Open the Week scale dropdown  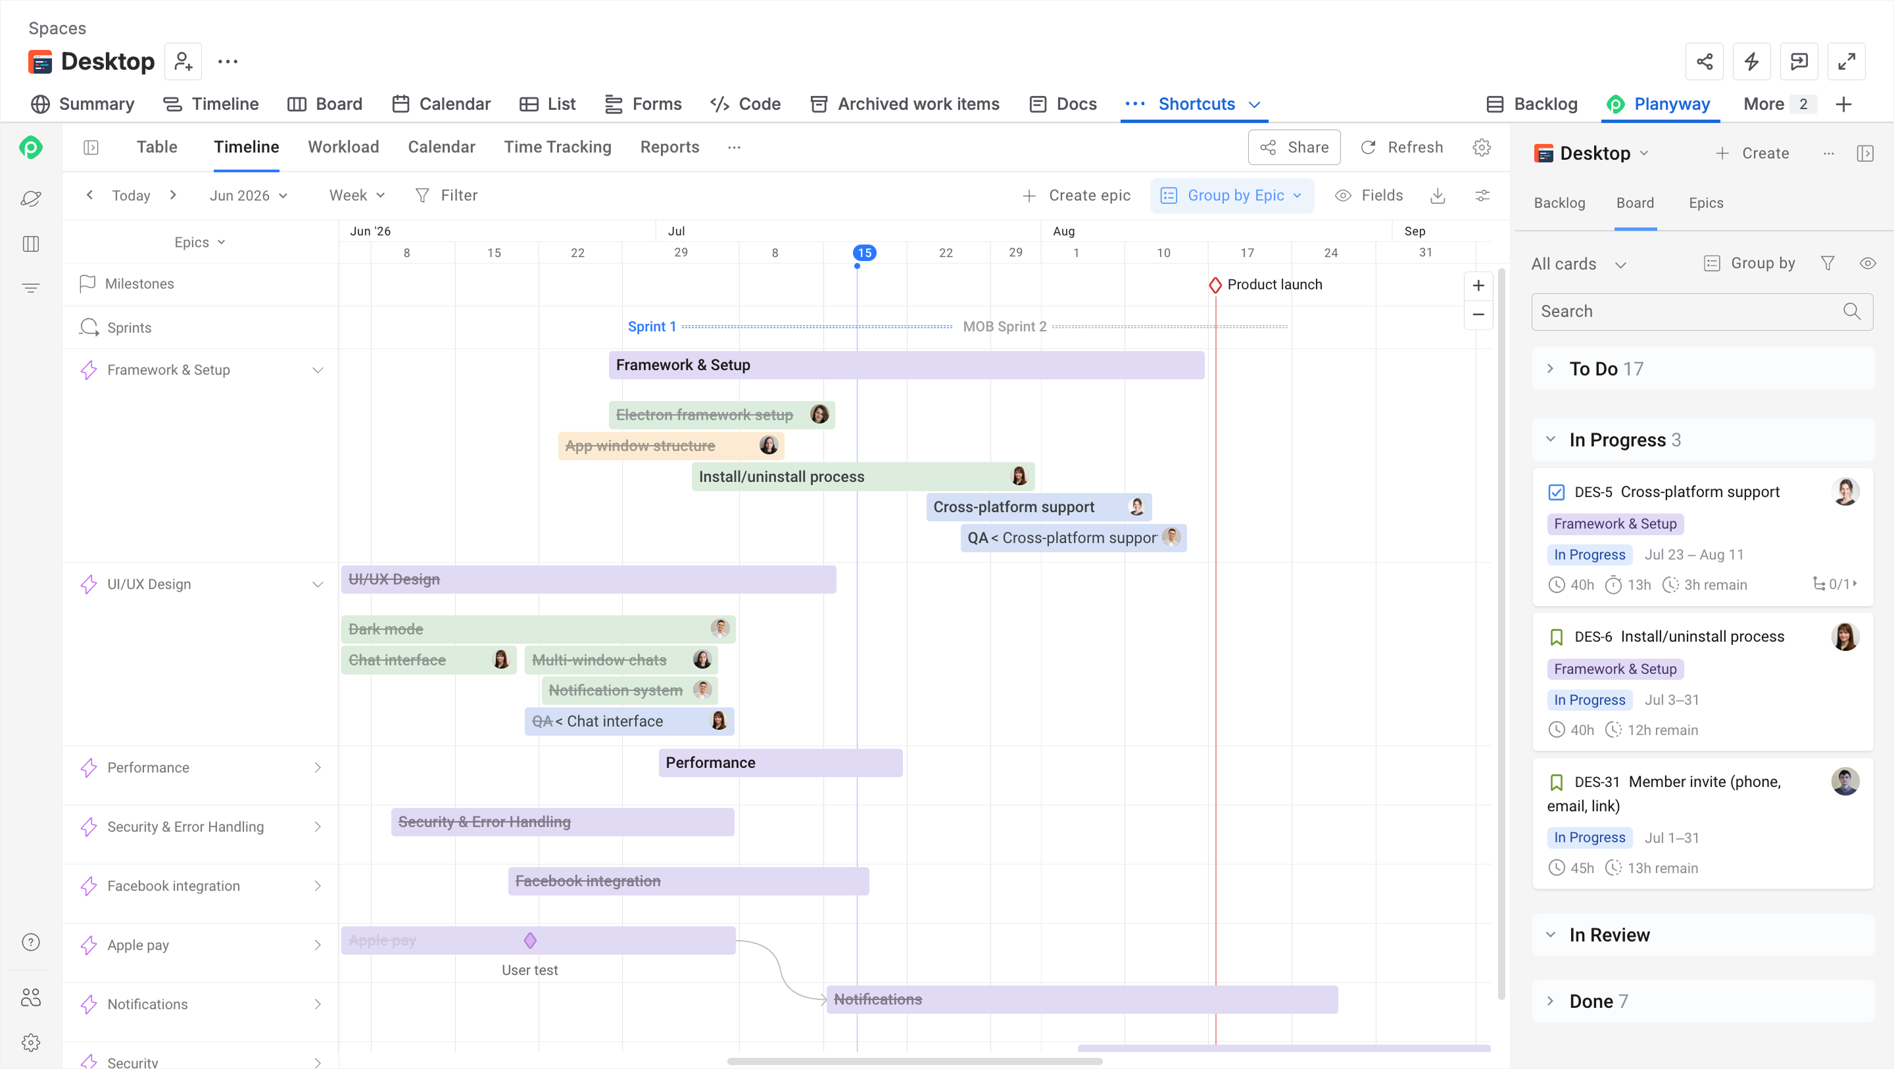pos(356,195)
